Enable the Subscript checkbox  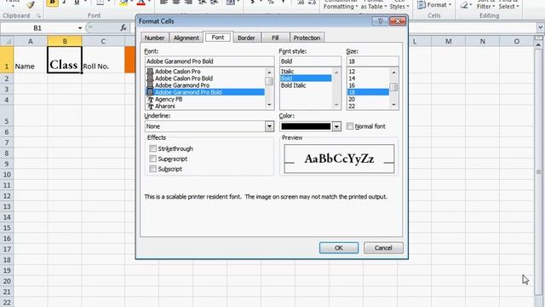(x=152, y=169)
